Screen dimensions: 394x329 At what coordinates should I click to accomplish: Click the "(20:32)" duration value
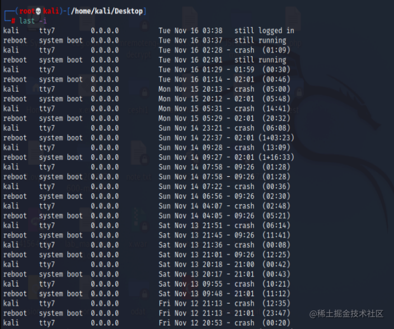pyautogui.click(x=276, y=118)
